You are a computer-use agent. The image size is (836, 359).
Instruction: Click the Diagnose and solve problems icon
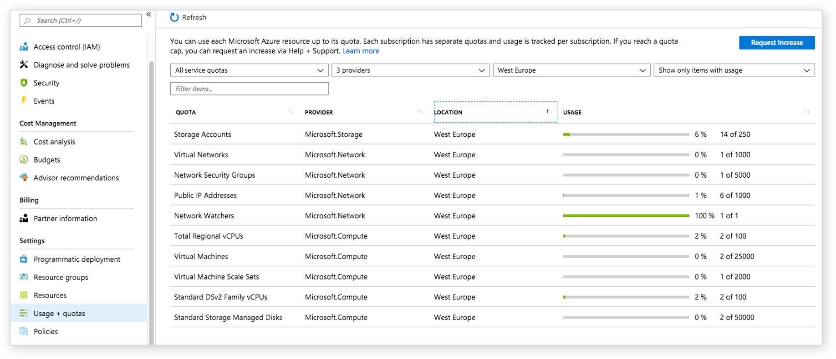click(x=24, y=65)
